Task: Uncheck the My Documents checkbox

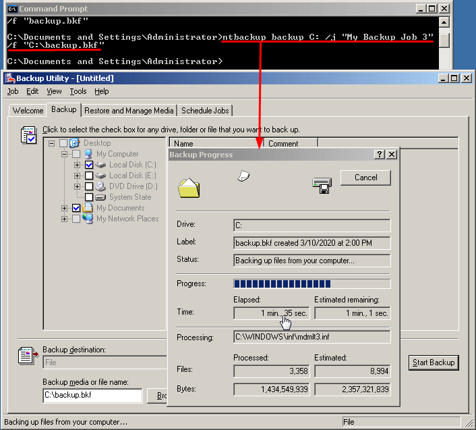Action: [76, 208]
